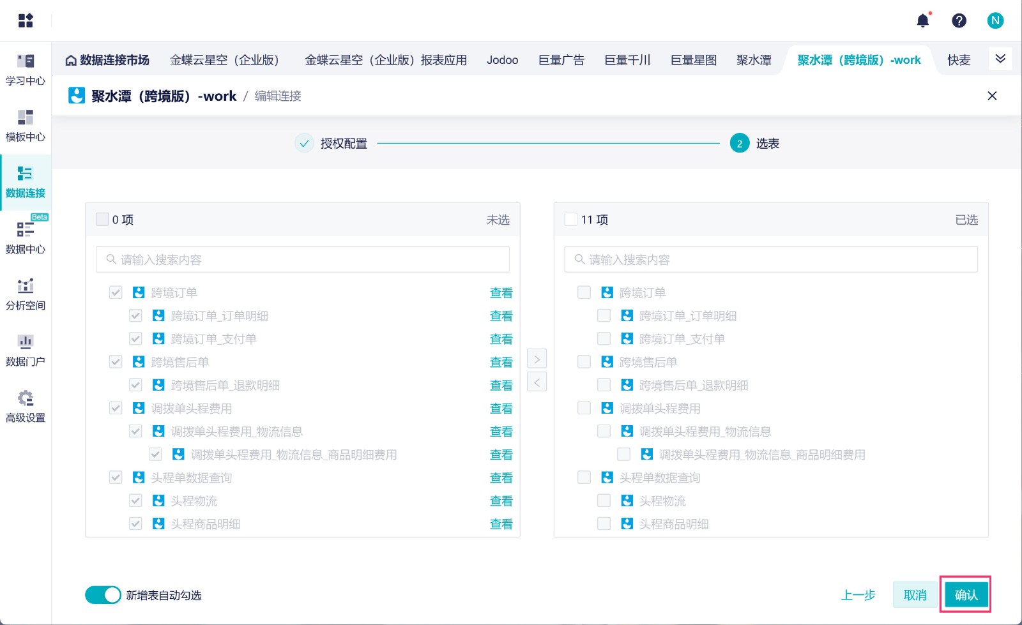The width and height of the screenshot is (1022, 625).
Task: Click 确认 button
Action: pos(966,595)
